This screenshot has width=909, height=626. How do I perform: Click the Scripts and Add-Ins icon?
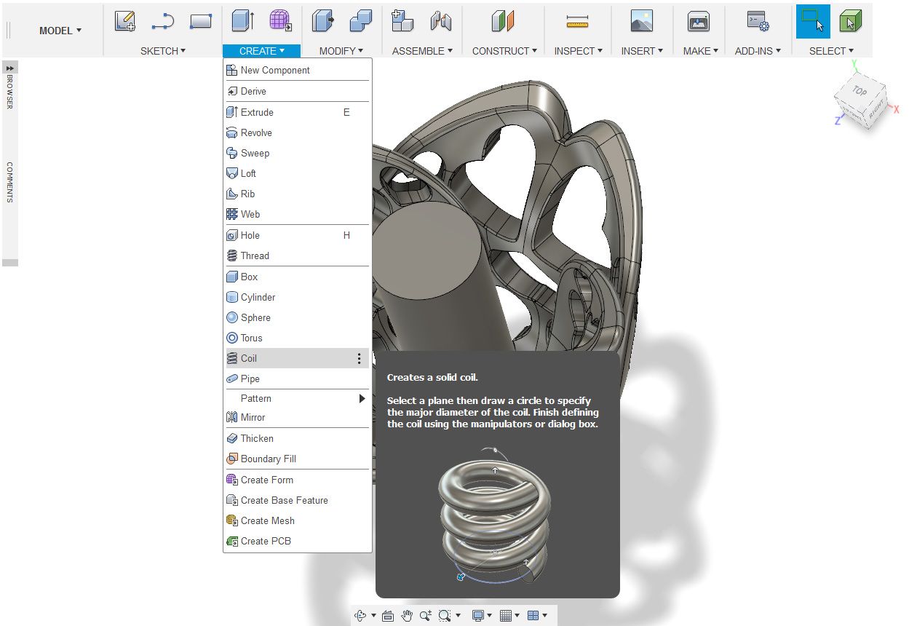pyautogui.click(x=757, y=22)
